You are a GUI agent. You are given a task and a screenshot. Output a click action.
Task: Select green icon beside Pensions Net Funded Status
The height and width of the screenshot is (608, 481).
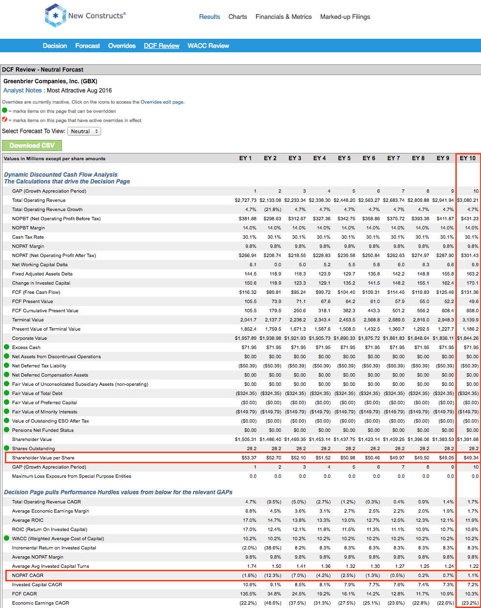point(7,430)
